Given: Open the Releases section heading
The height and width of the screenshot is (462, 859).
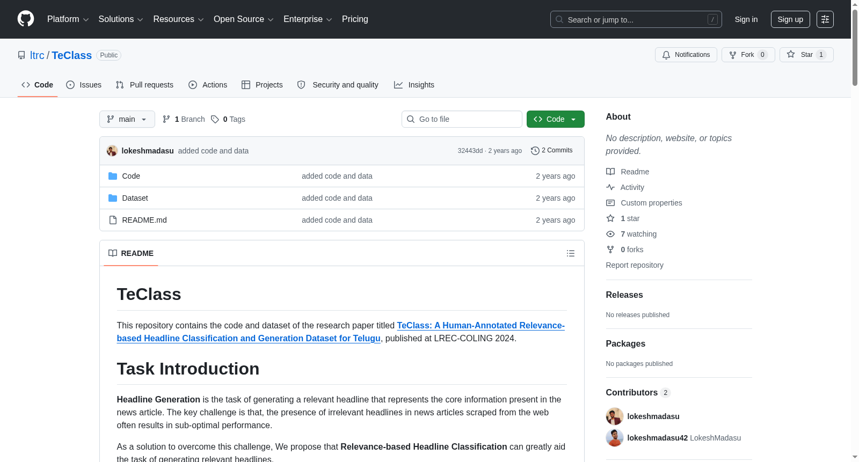Looking at the screenshot, I should pyautogui.click(x=624, y=295).
